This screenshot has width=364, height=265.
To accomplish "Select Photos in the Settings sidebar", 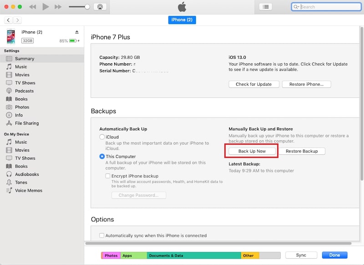I will [22, 107].
